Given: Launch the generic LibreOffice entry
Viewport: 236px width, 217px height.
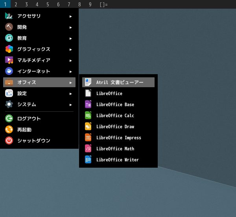Looking at the screenshot, I should coord(109,94).
